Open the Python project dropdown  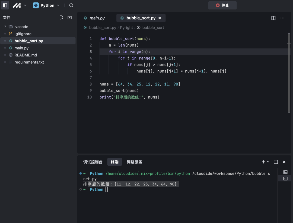(58, 5)
